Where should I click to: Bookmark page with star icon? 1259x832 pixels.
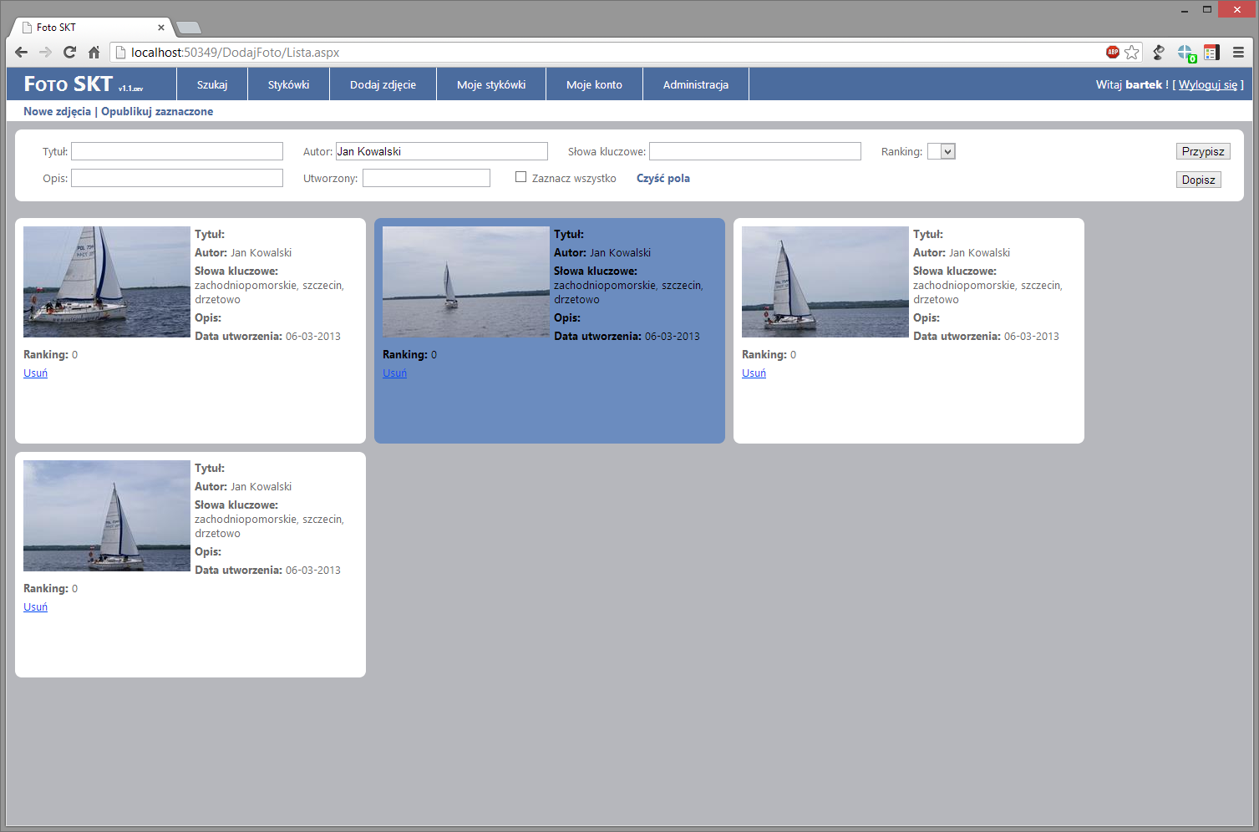click(x=1131, y=53)
